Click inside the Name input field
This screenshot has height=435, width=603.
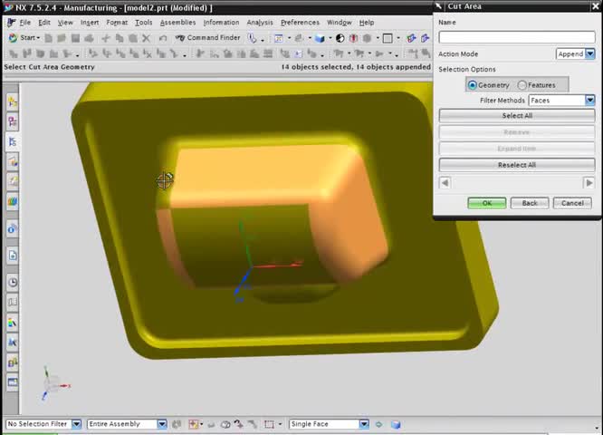[x=517, y=37]
